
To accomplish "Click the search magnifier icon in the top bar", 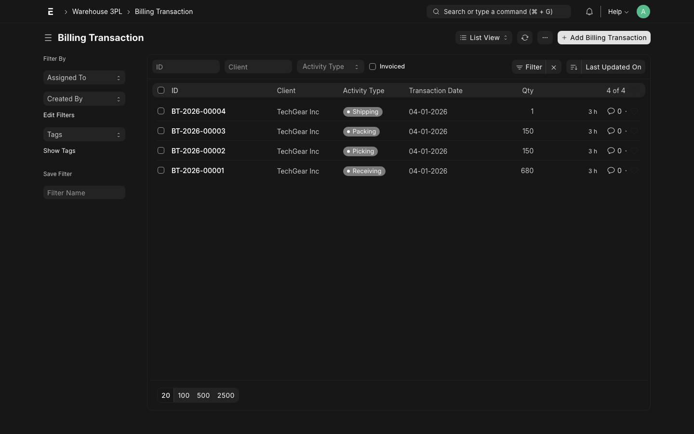I will [436, 12].
